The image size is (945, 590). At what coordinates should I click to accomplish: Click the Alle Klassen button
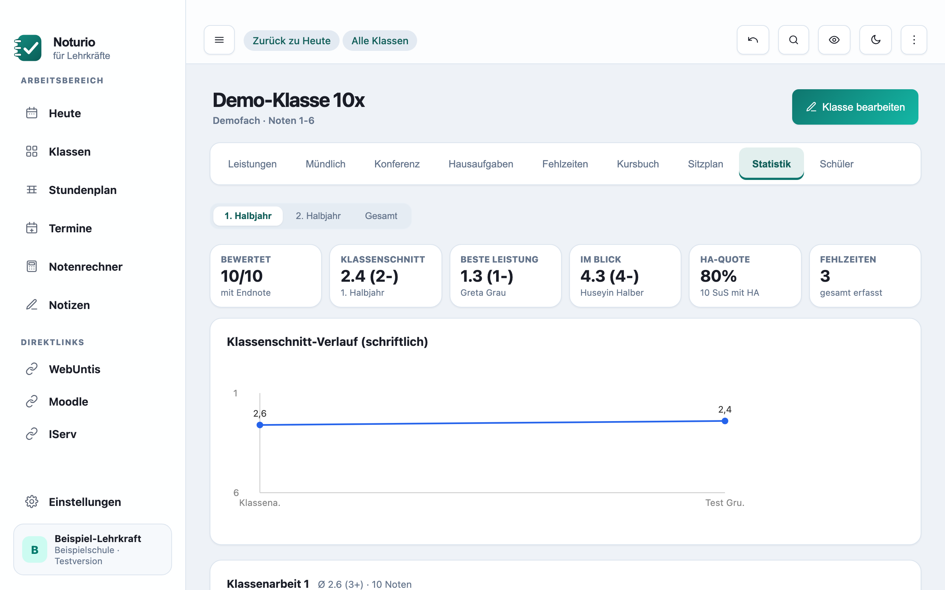click(x=379, y=41)
